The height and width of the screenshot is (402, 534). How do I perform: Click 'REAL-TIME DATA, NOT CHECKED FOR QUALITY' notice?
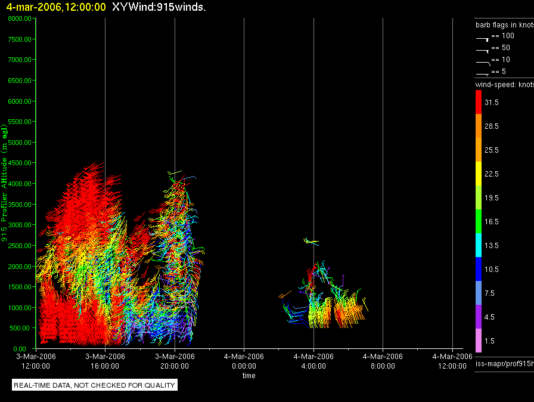point(94,385)
